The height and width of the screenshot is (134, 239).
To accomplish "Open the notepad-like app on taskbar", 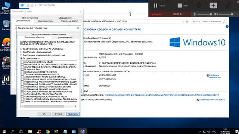I will click(65, 131).
